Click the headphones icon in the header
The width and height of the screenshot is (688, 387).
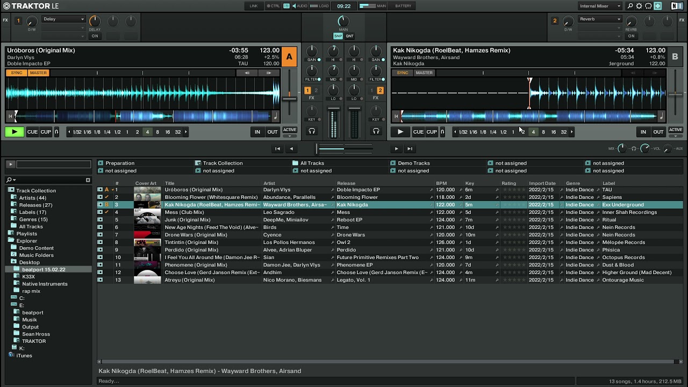(648, 6)
